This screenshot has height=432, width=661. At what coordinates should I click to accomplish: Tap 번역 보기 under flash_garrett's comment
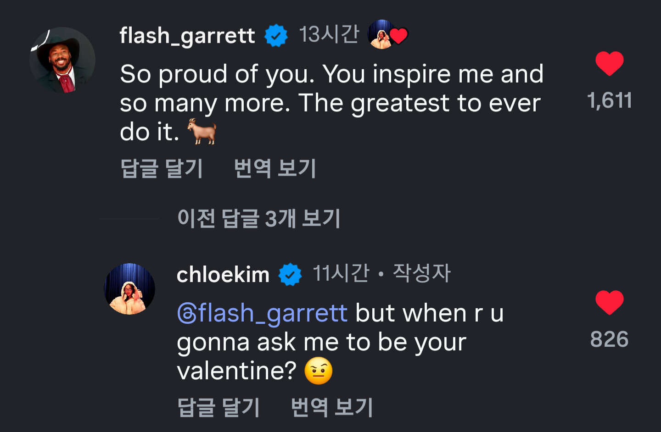274,168
